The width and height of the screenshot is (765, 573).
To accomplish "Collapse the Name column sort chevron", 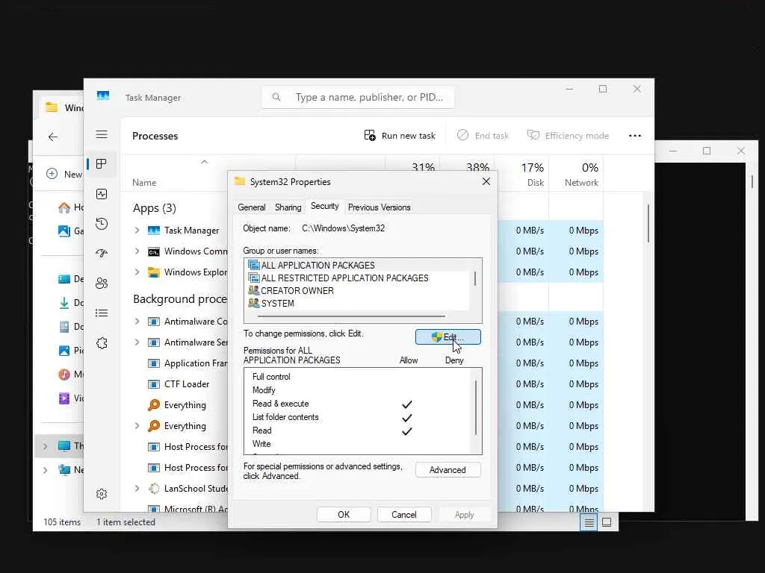I will pos(205,162).
